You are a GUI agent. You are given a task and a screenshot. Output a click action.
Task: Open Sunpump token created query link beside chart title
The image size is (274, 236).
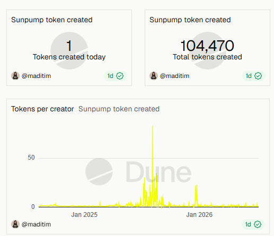pos(119,109)
